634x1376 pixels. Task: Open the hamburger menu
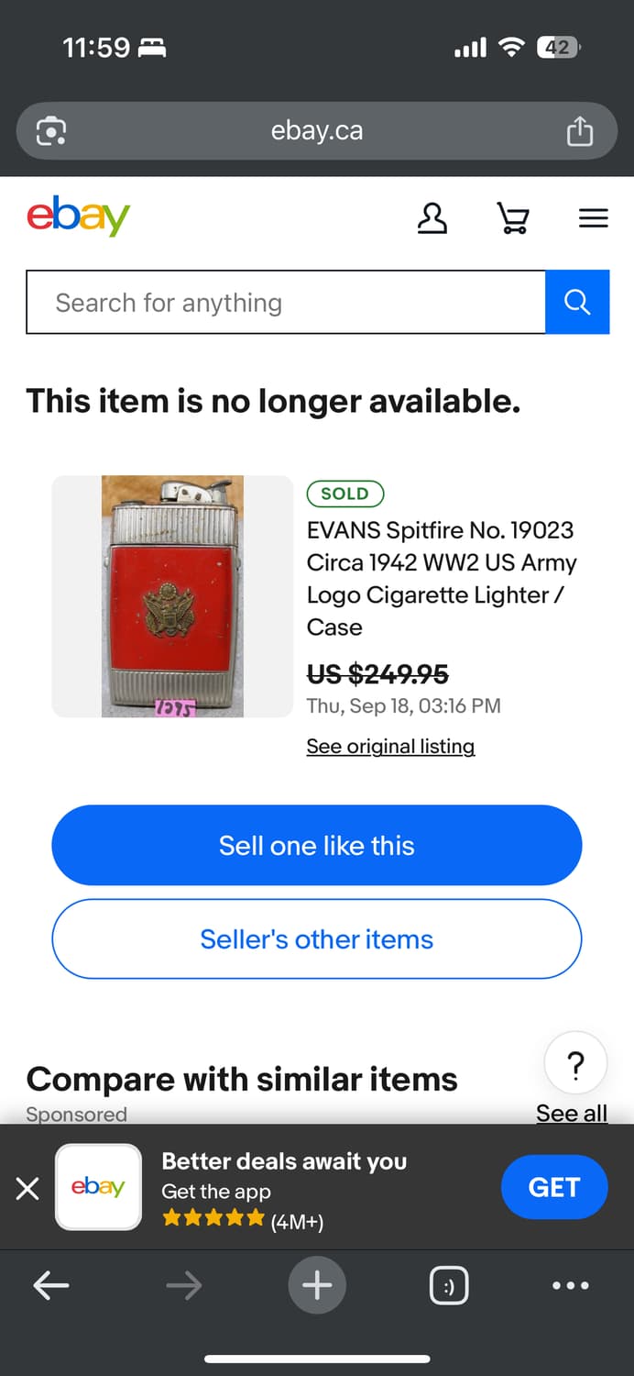click(x=593, y=218)
